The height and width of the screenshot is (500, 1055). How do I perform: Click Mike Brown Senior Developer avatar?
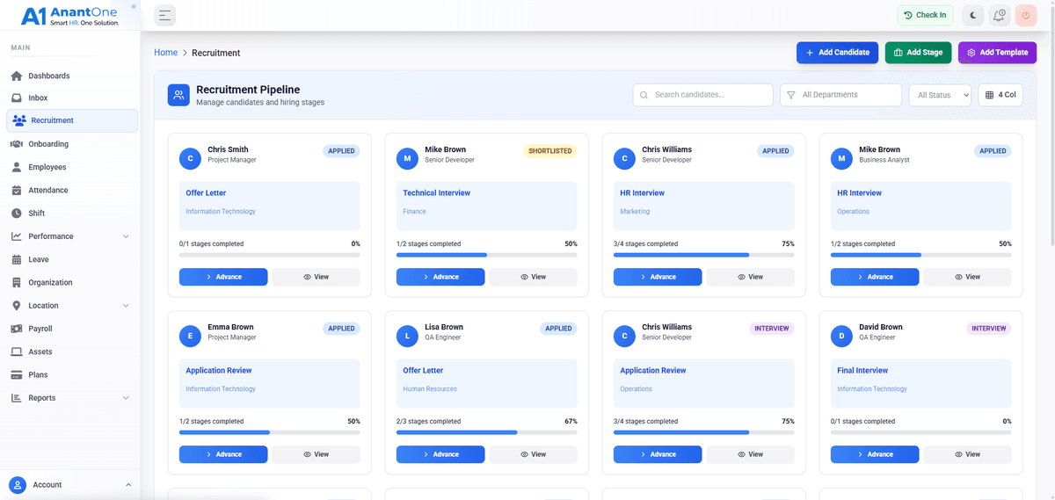[x=407, y=159]
